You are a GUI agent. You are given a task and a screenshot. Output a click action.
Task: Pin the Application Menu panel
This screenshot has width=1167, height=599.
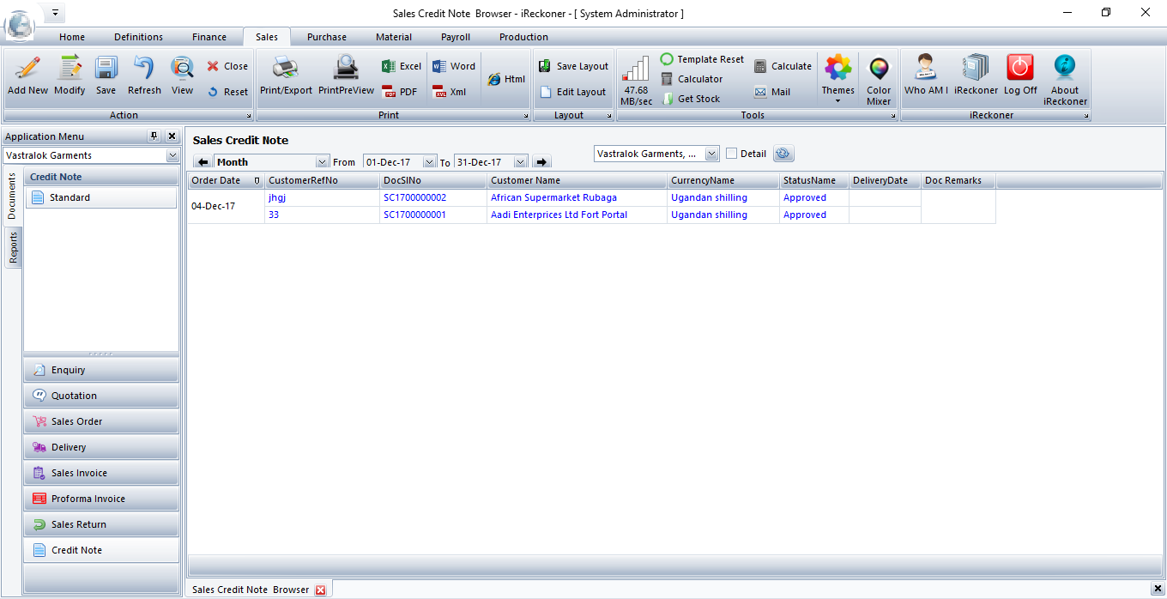154,136
